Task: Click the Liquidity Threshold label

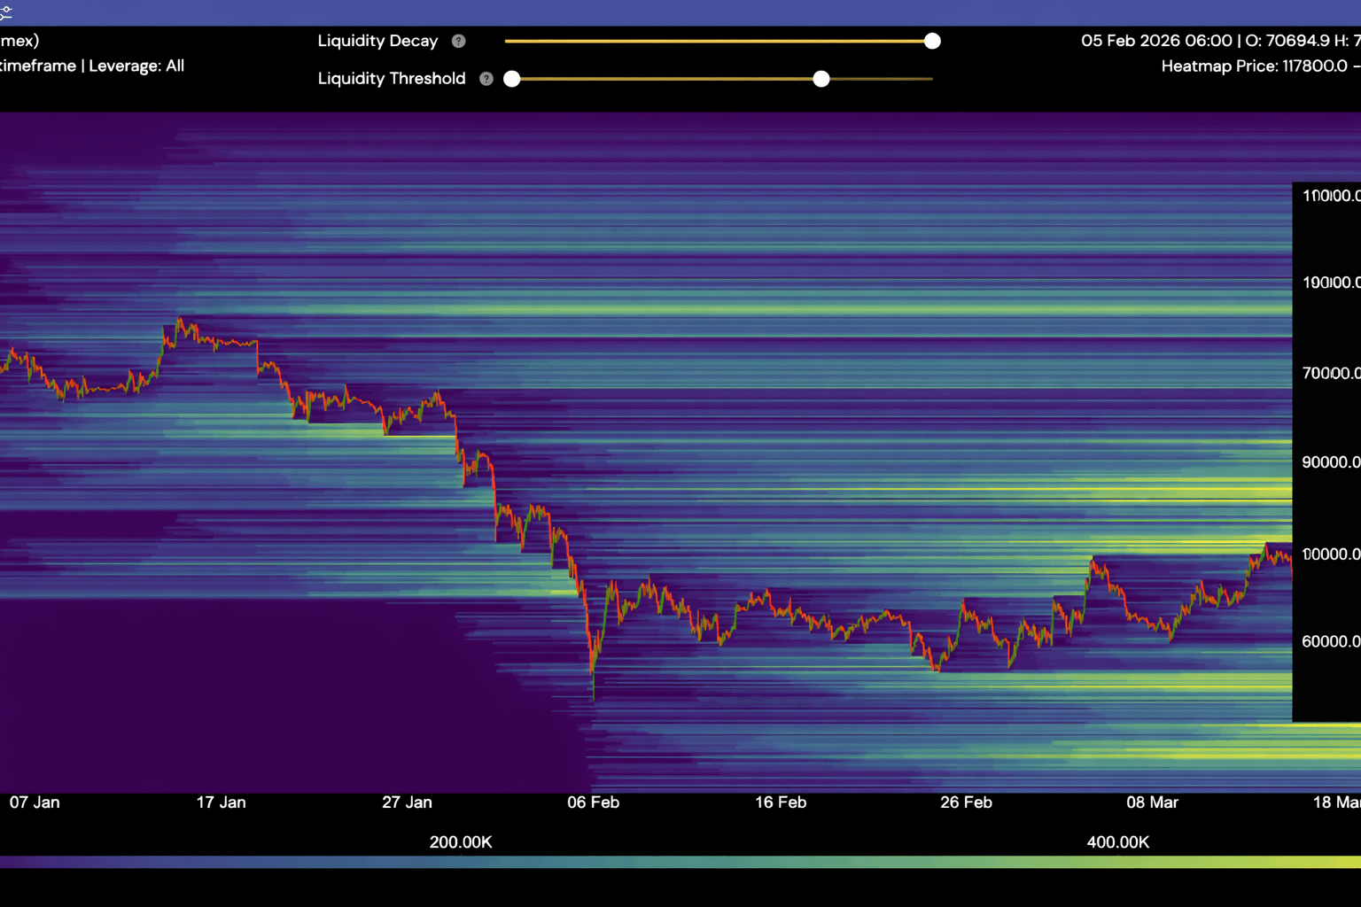Action: click(x=391, y=79)
